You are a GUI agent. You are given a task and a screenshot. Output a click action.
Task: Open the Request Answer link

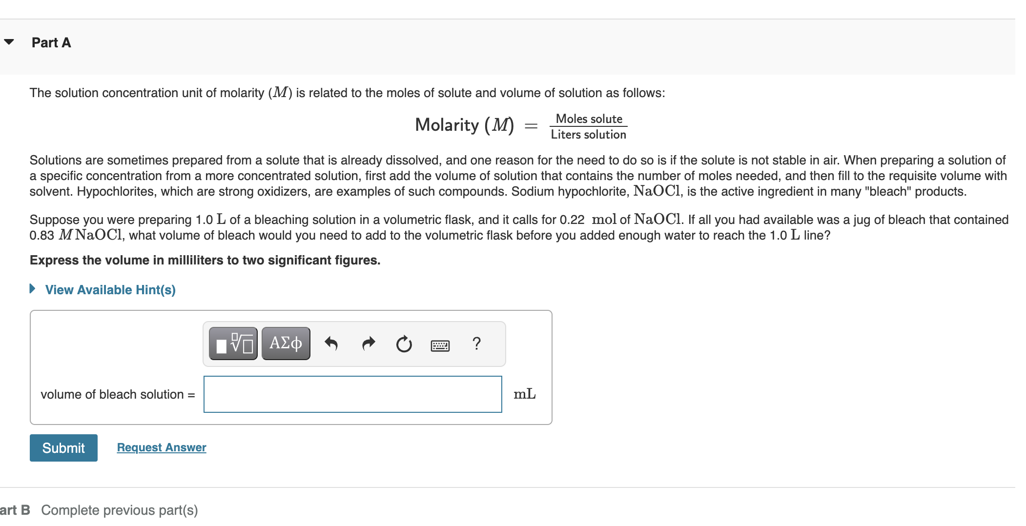[161, 447]
